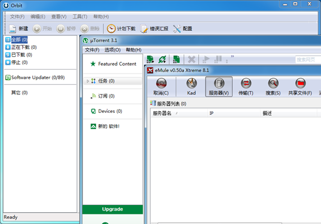Click the 开始 start button in Orbit

tap(42, 29)
